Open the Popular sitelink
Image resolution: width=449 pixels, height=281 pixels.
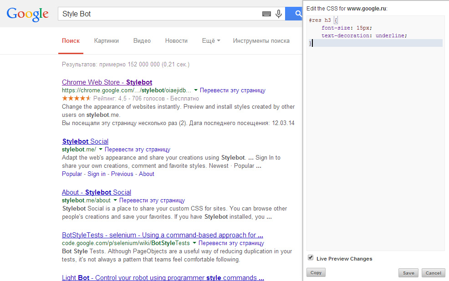point(72,174)
